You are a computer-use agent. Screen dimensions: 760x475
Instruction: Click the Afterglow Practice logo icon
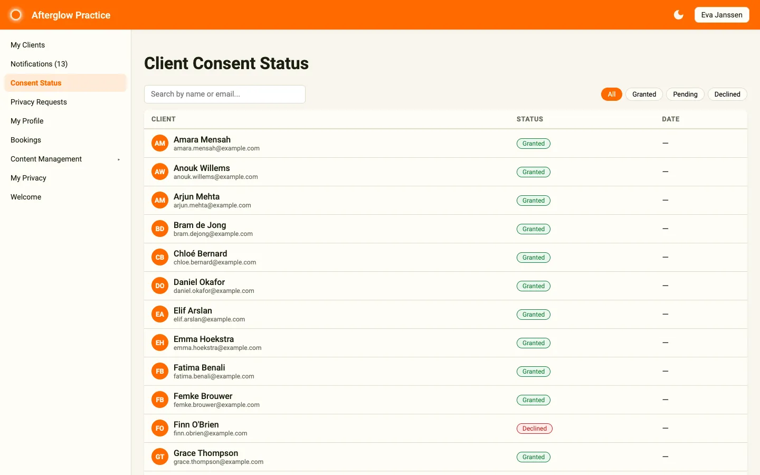tap(16, 15)
